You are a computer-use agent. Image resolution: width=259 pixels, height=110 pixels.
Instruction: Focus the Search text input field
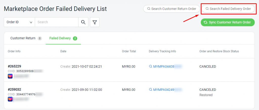point(57,22)
